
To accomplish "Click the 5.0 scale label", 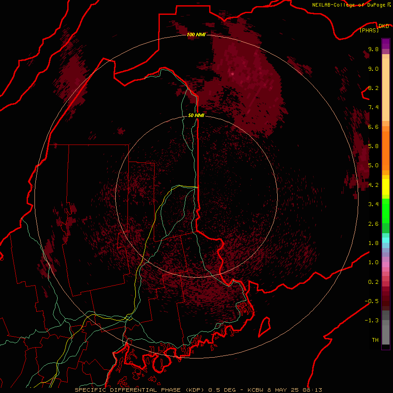I will 373,165.
